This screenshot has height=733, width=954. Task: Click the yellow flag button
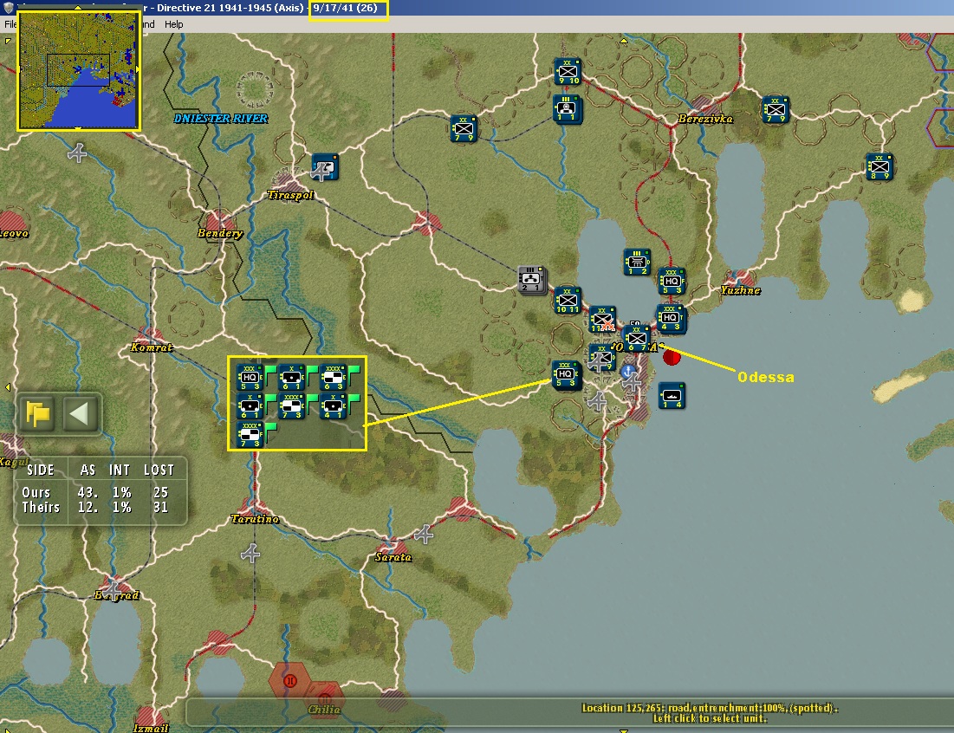click(38, 414)
